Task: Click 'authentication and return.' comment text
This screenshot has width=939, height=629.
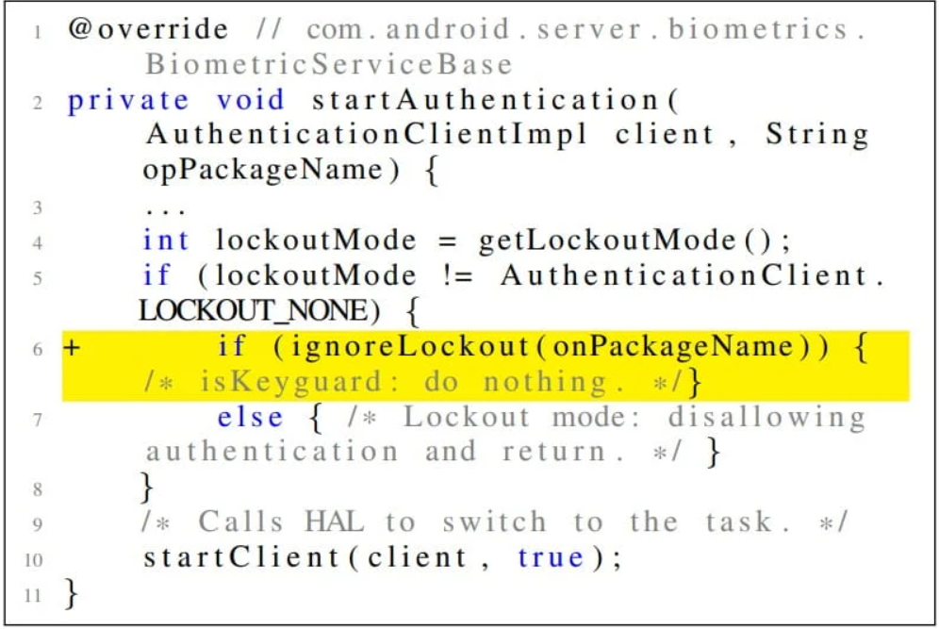Action: 386,452
